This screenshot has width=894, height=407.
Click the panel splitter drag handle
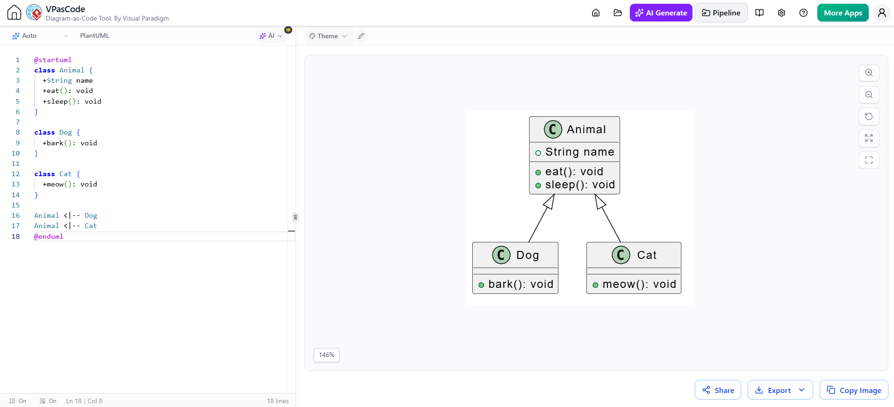(x=296, y=217)
